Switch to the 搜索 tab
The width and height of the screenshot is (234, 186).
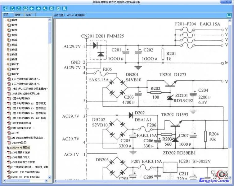(18, 15)
